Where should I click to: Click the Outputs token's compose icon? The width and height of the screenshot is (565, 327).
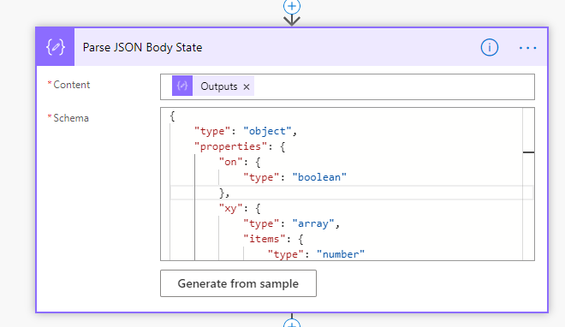[x=182, y=86]
